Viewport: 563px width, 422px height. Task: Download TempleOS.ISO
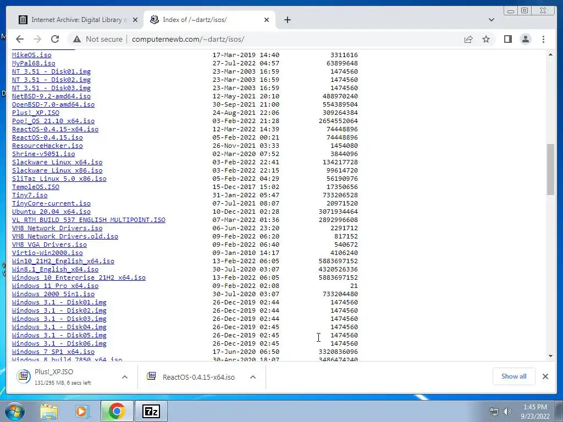(36, 187)
